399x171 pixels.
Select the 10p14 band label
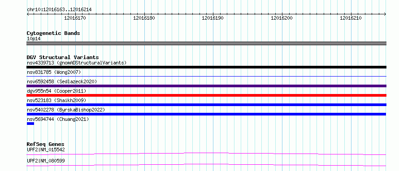[x=34, y=39]
